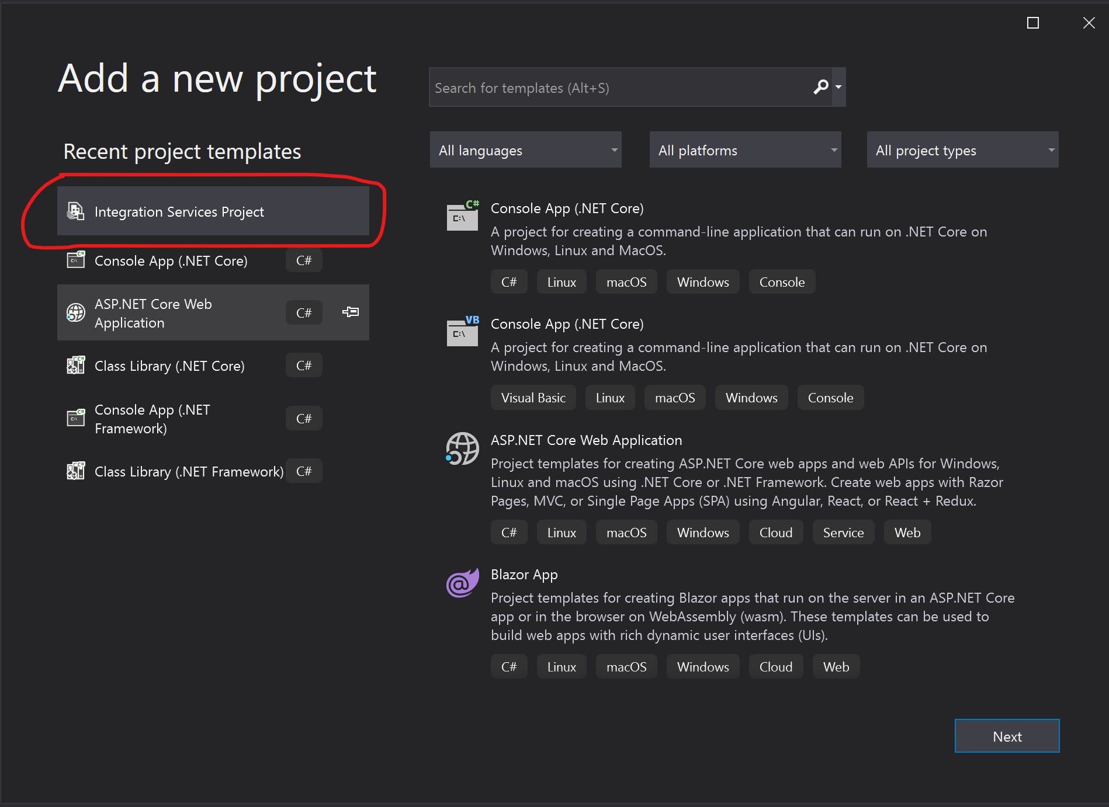The image size is (1109, 807).
Task: Click ASP.NET Core Web Application description paragraph
Action: (x=747, y=482)
